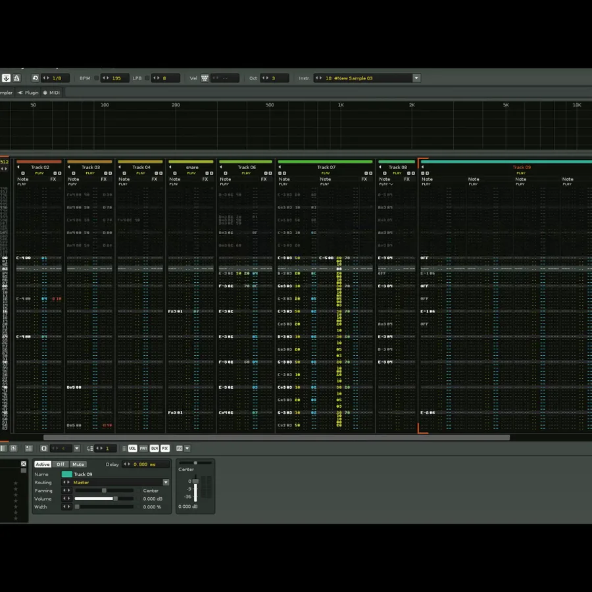The height and width of the screenshot is (592, 592).
Task: Collapse Track 08 with its left arrow
Action: pos(380,167)
